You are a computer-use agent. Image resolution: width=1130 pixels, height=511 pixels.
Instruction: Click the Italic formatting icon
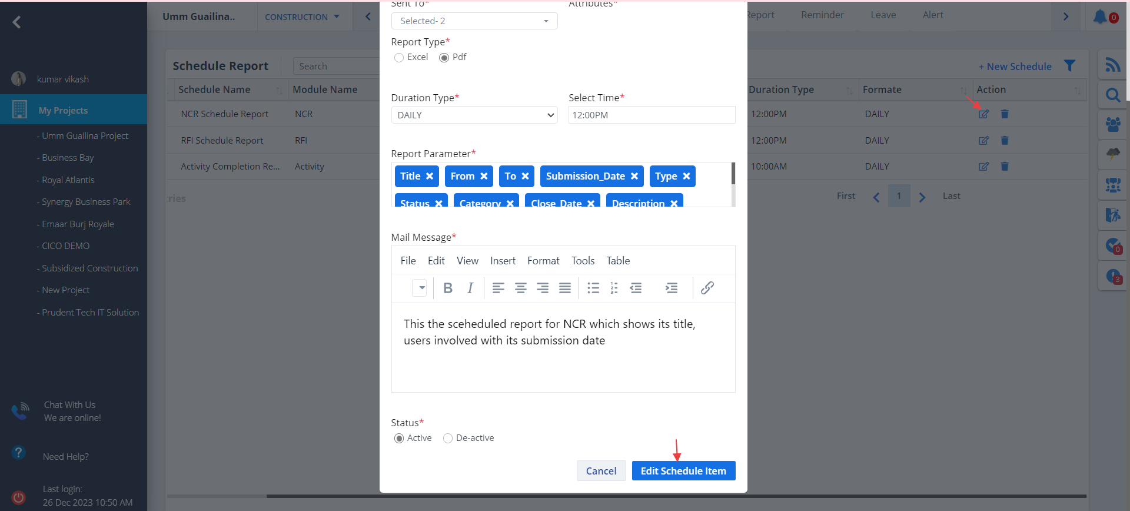click(470, 288)
